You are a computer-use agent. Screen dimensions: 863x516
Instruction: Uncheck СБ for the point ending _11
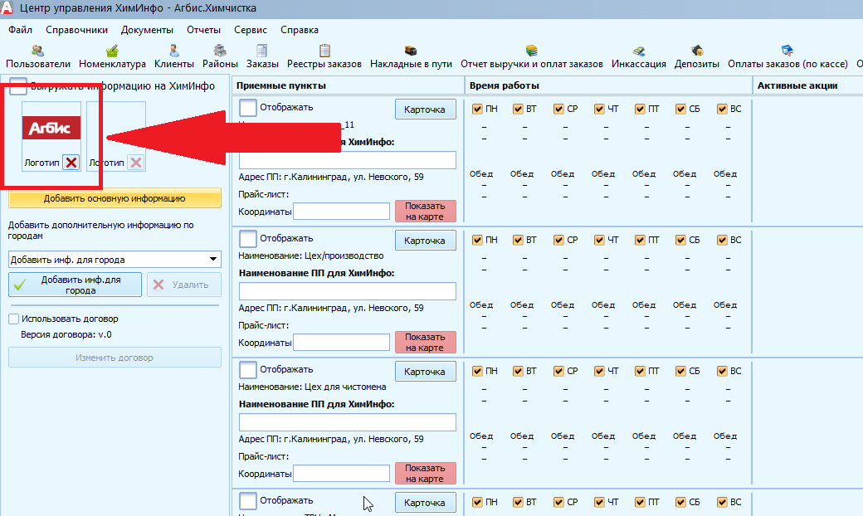pos(680,109)
